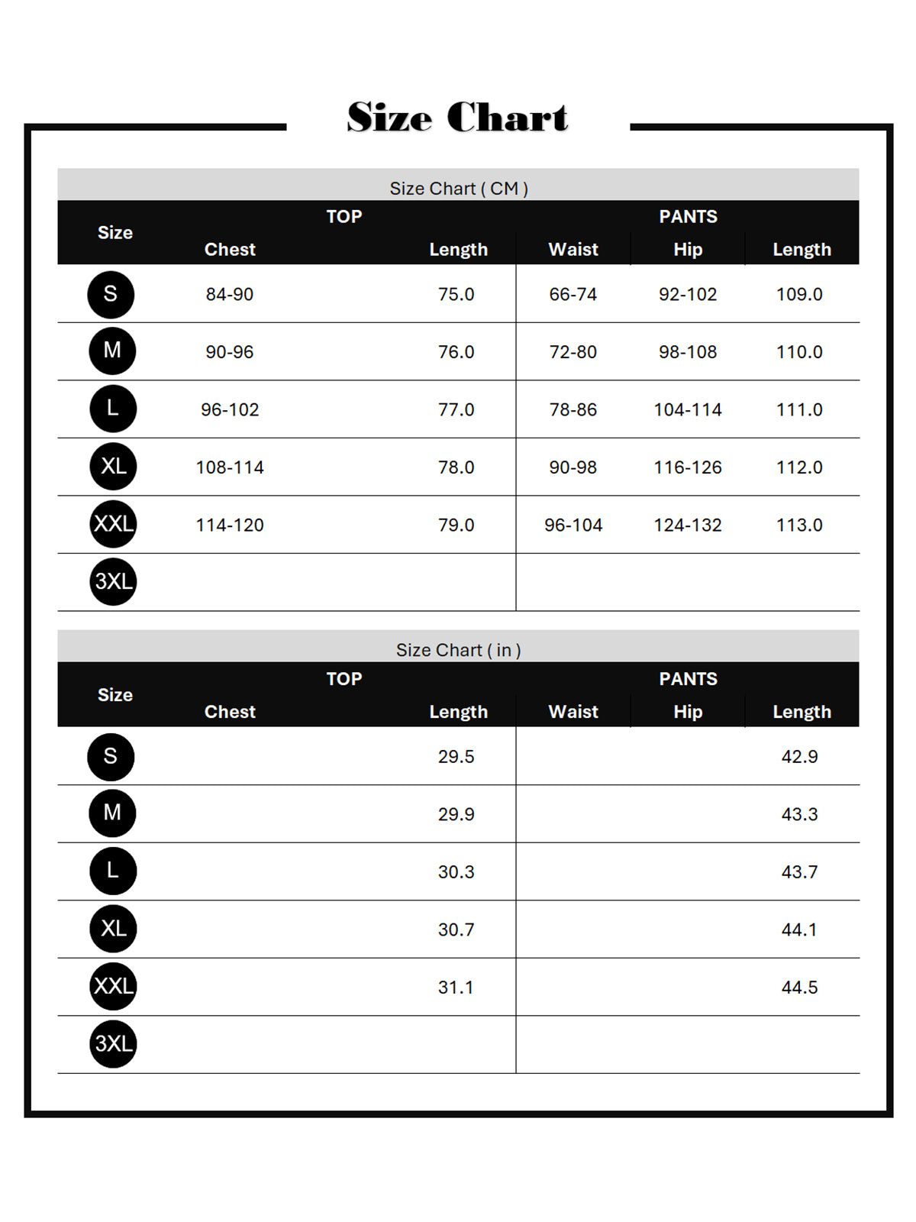916x1222 pixels.
Task: Select the "Size Chart ( in )" table heading
Action: (459, 650)
